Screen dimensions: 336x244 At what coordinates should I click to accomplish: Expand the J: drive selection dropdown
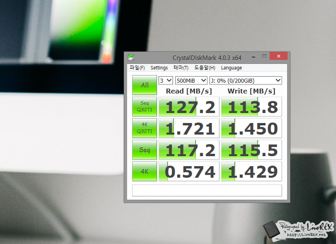(246, 81)
